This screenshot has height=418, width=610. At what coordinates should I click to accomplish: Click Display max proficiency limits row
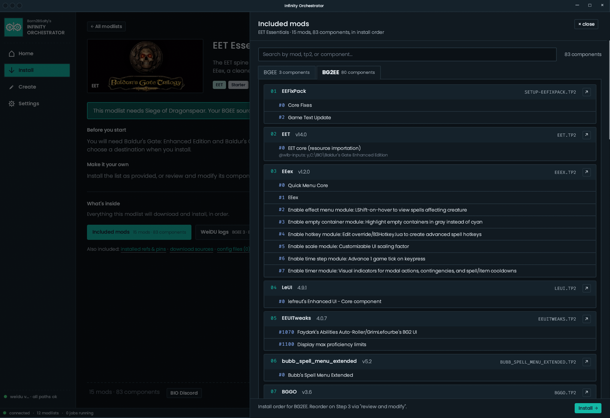(430, 344)
